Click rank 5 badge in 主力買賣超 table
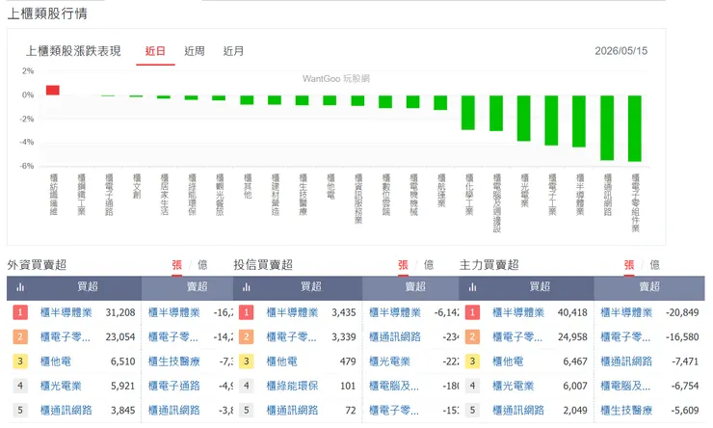This screenshot has width=713, height=428. 472,411
